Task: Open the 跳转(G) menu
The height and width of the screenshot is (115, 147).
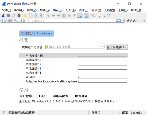Action: coord(45,10)
